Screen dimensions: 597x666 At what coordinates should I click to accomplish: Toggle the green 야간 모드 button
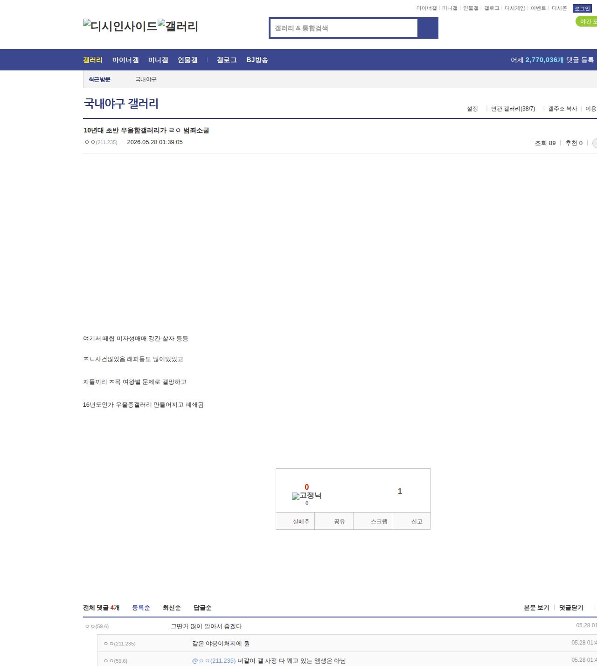pyautogui.click(x=587, y=21)
